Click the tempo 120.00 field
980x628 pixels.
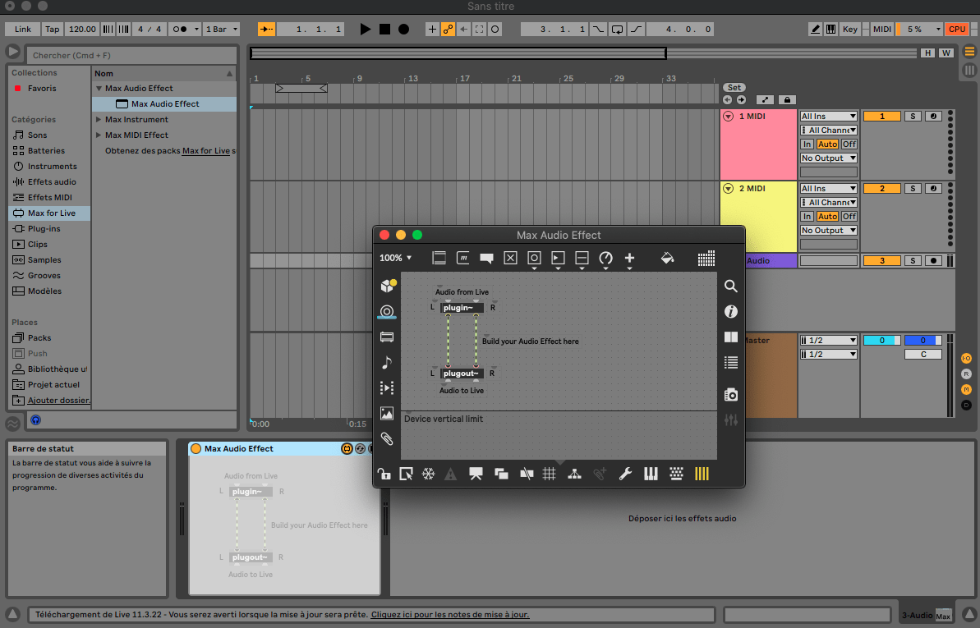[x=82, y=29]
